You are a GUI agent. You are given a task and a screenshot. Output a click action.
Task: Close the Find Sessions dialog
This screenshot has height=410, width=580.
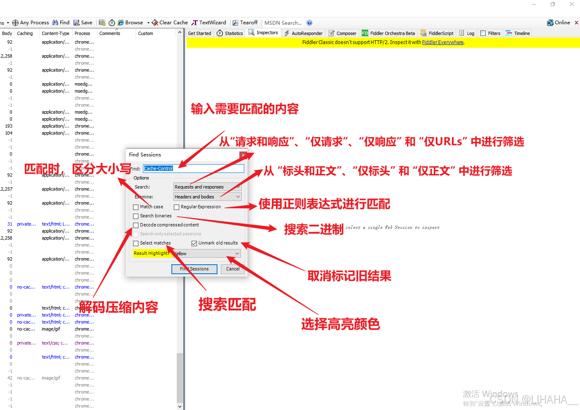pyautogui.click(x=243, y=155)
